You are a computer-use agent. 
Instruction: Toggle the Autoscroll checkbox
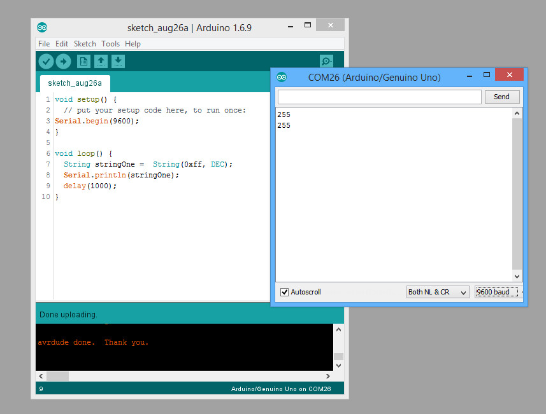coord(285,292)
